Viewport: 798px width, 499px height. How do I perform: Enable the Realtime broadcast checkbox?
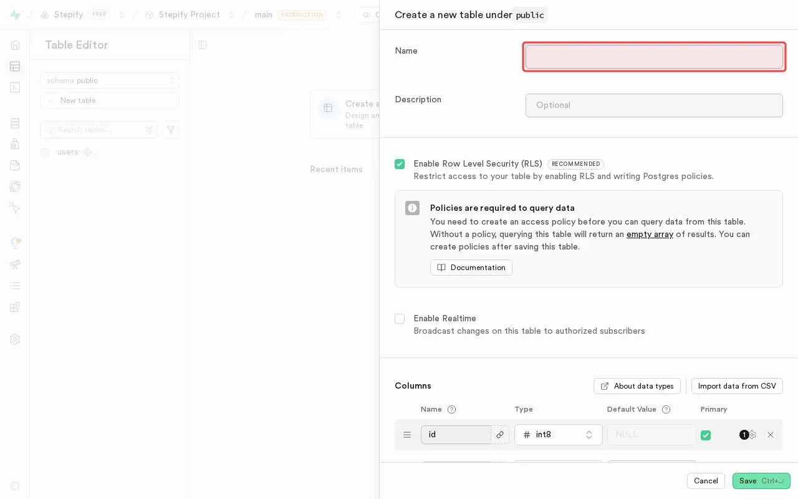point(400,319)
